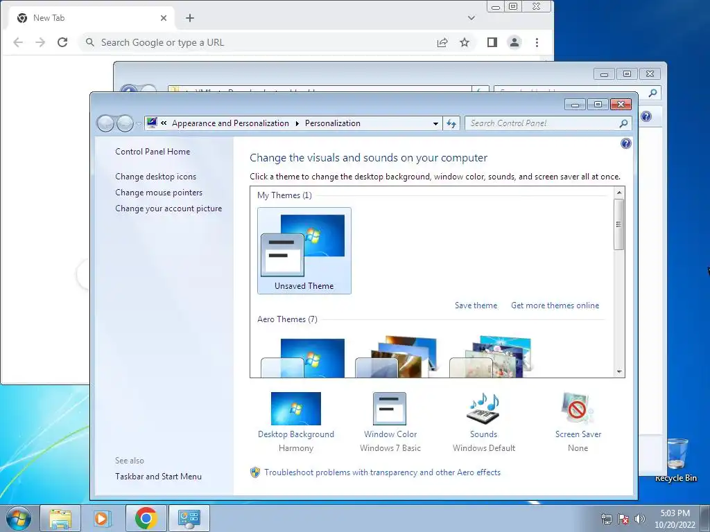Open Troubleshoot problems with transparency link
The image size is (710, 532).
tap(382, 472)
